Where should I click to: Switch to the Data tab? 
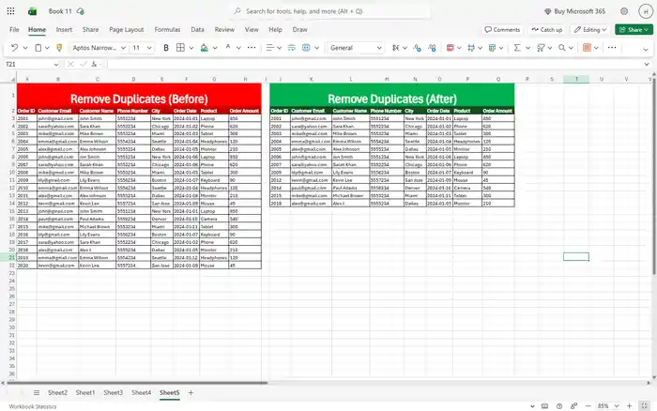point(197,30)
